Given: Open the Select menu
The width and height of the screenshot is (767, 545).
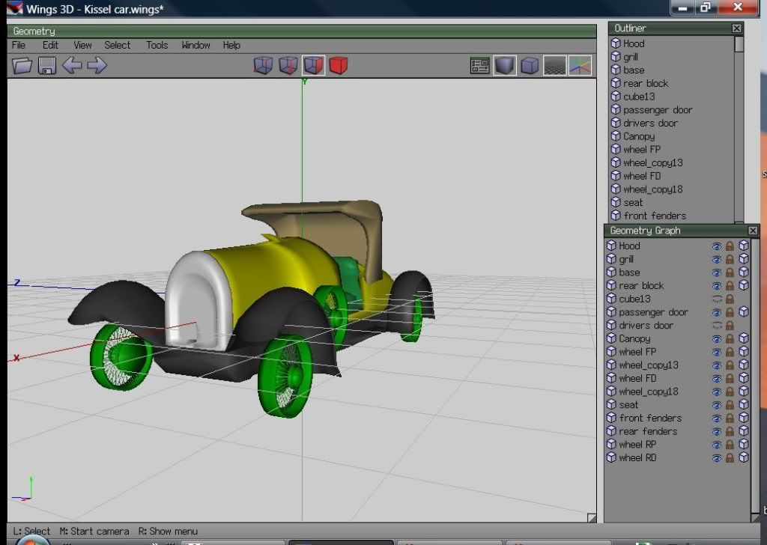Looking at the screenshot, I should tap(117, 45).
